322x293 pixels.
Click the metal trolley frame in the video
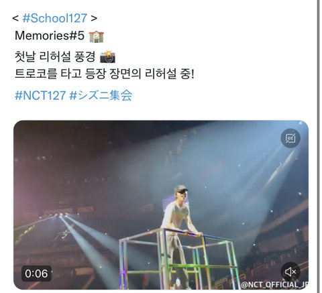(179, 259)
